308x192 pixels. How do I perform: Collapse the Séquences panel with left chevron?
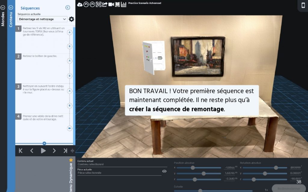tap(68, 8)
